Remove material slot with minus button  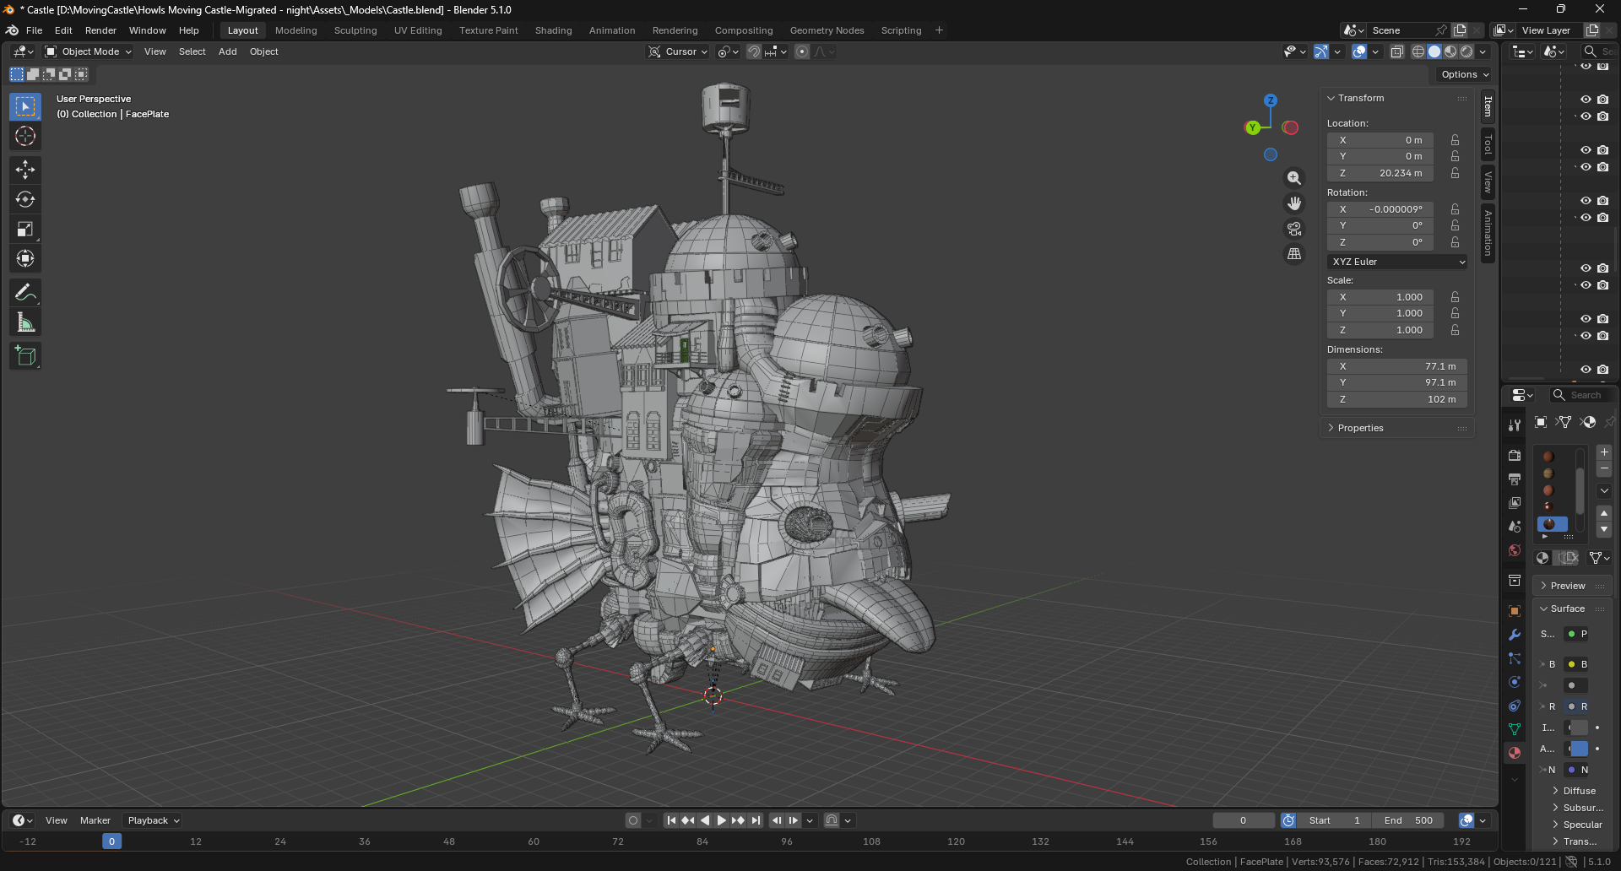pyautogui.click(x=1604, y=469)
